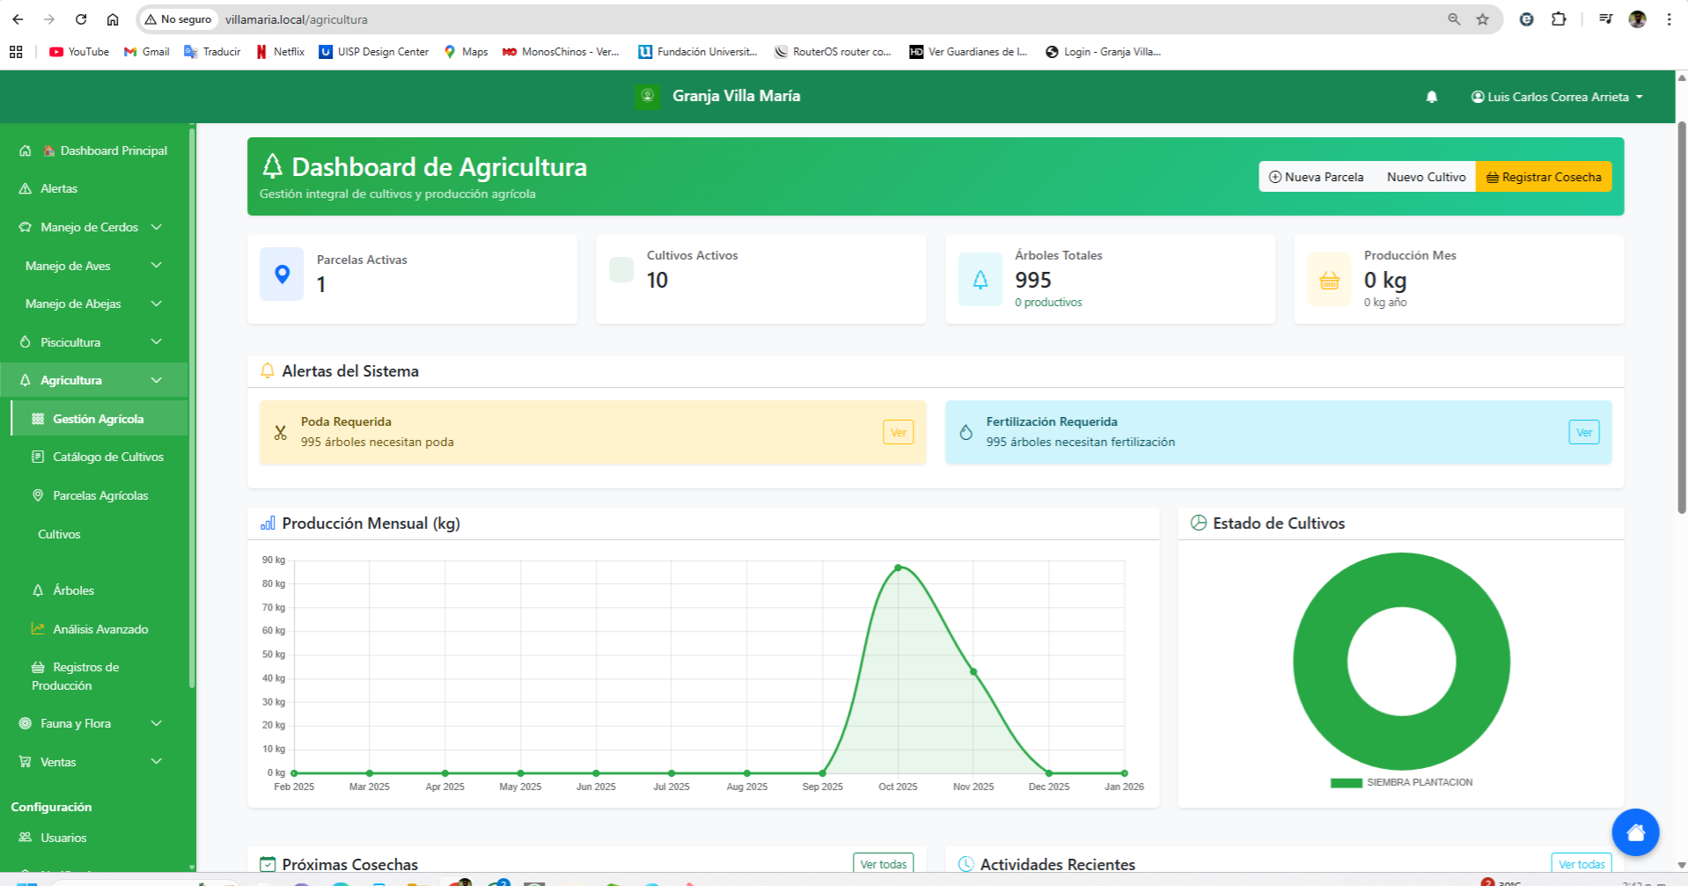Go to Parcelas Agrícolas menu item
Image resolution: width=1688 pixels, height=886 pixels.
pyautogui.click(x=100, y=495)
